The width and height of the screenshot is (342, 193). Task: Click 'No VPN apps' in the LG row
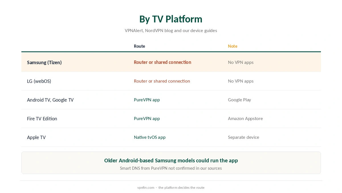point(241,81)
